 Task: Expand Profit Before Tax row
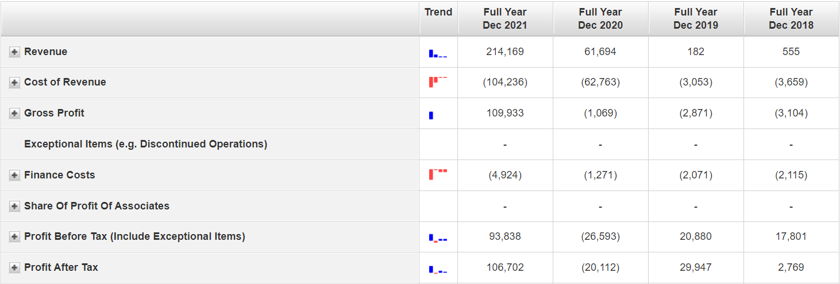14,237
